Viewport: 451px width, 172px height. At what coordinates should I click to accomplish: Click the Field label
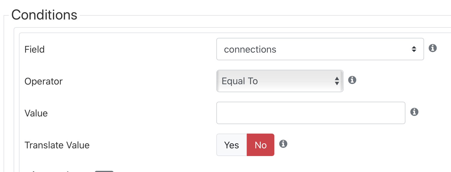point(35,49)
